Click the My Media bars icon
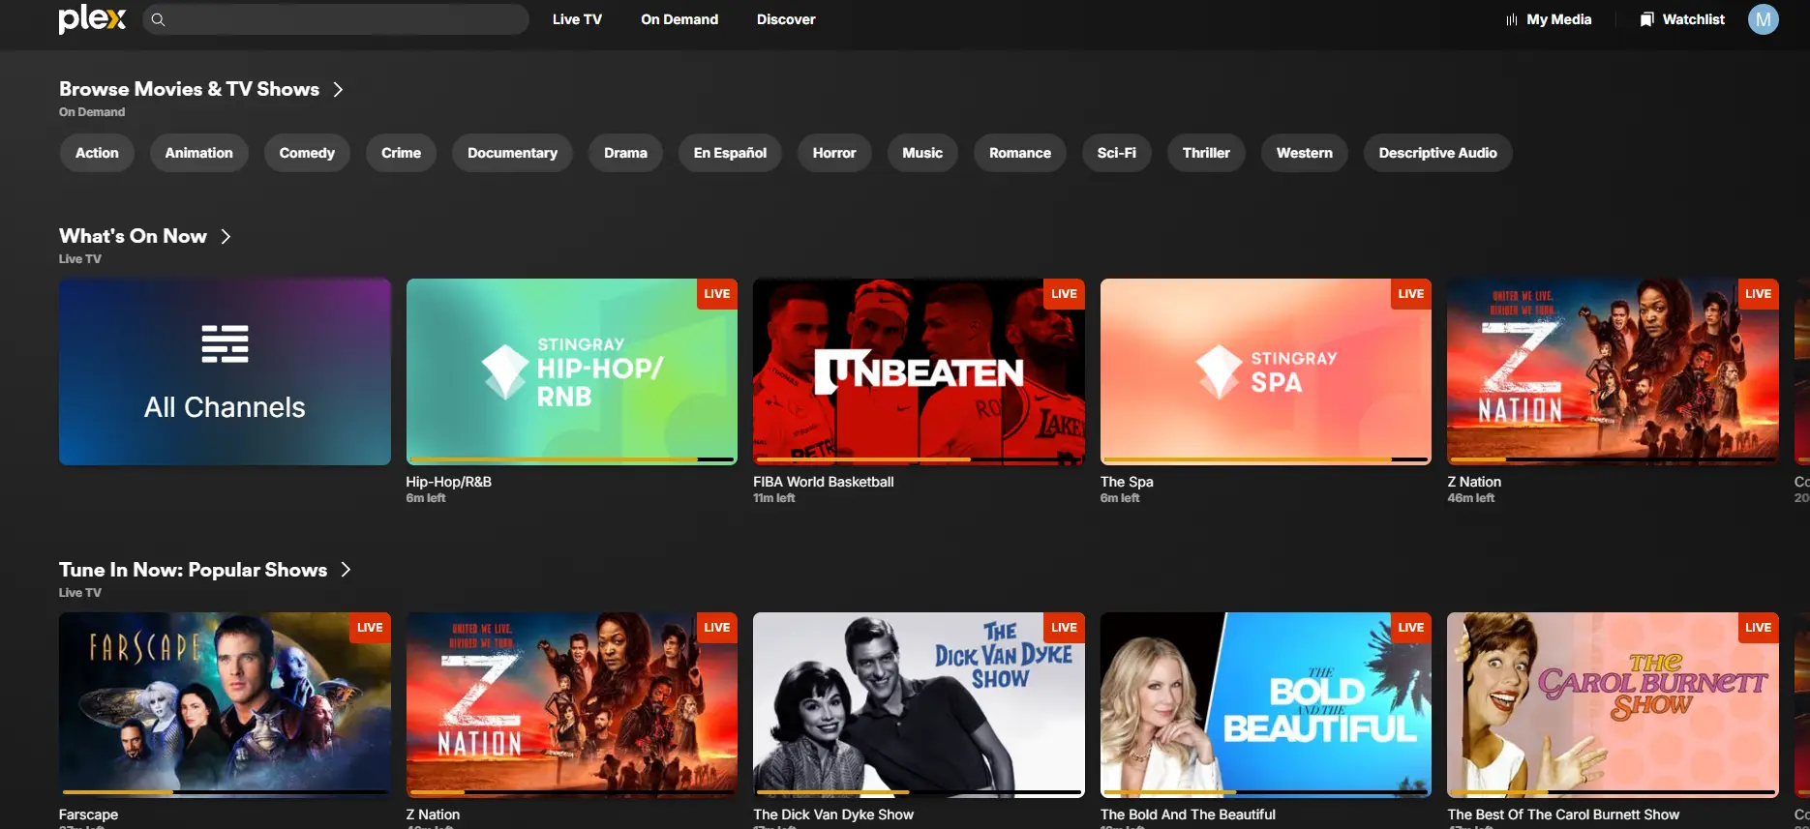This screenshot has width=1810, height=829. pyautogui.click(x=1511, y=19)
